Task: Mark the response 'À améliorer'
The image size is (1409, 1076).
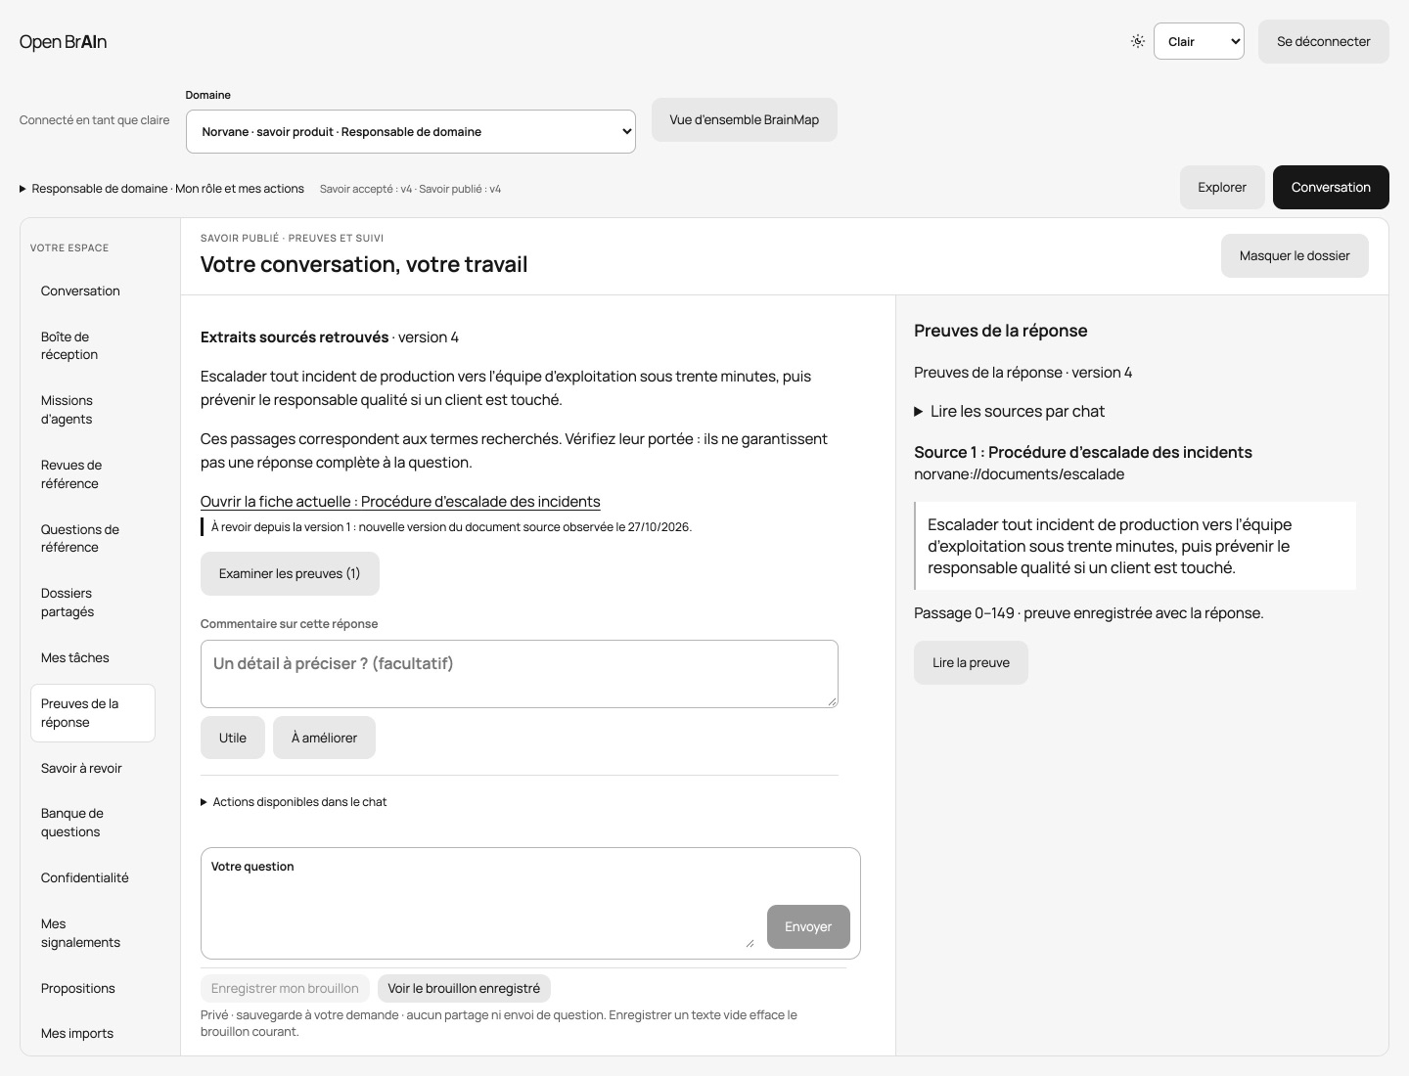Action: 324,738
